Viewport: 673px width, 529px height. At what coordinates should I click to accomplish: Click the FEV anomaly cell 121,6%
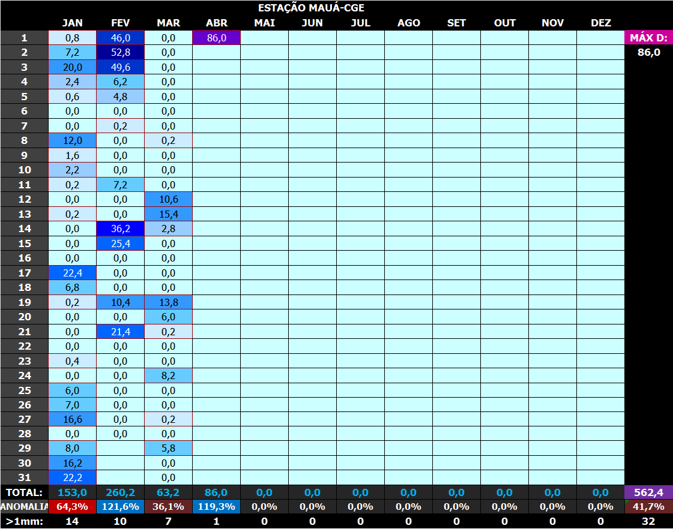tap(120, 507)
